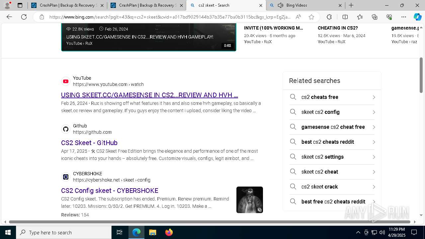The width and height of the screenshot is (425, 239).
Task: Open CHEATING IN CS2? video title
Action: click(338, 28)
